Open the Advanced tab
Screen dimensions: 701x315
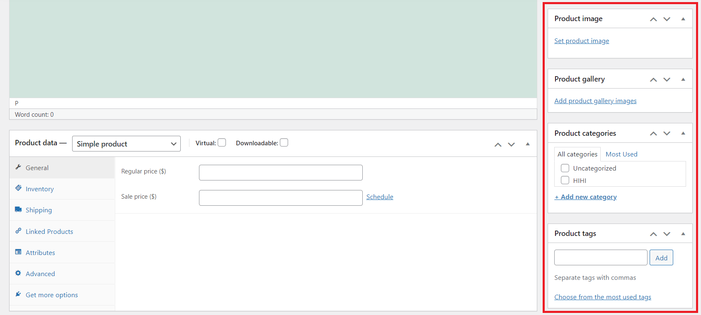coord(62,274)
